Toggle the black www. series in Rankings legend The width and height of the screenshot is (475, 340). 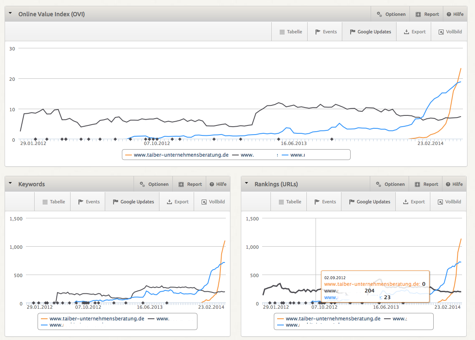point(395,318)
